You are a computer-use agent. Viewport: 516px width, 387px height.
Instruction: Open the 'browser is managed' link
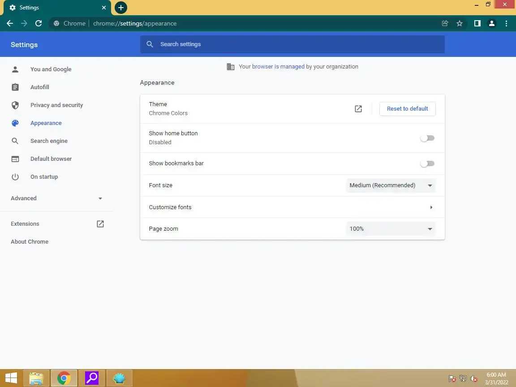(279, 67)
